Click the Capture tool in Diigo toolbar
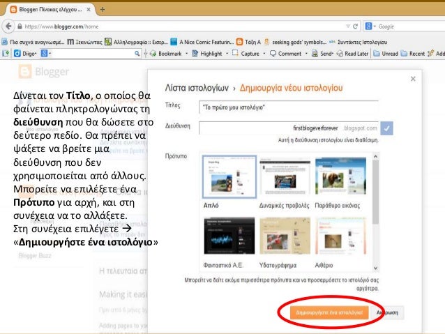The height and width of the screenshot is (334, 445). 246,54
